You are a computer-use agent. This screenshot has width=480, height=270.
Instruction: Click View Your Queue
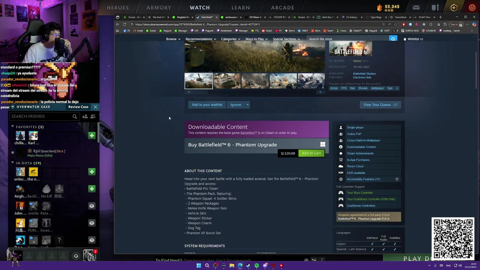click(x=380, y=105)
